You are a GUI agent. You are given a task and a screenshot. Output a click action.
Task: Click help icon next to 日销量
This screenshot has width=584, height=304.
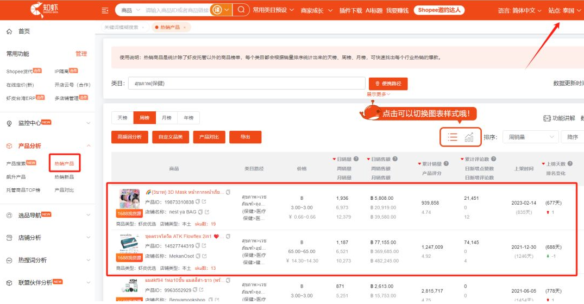pos(356,159)
